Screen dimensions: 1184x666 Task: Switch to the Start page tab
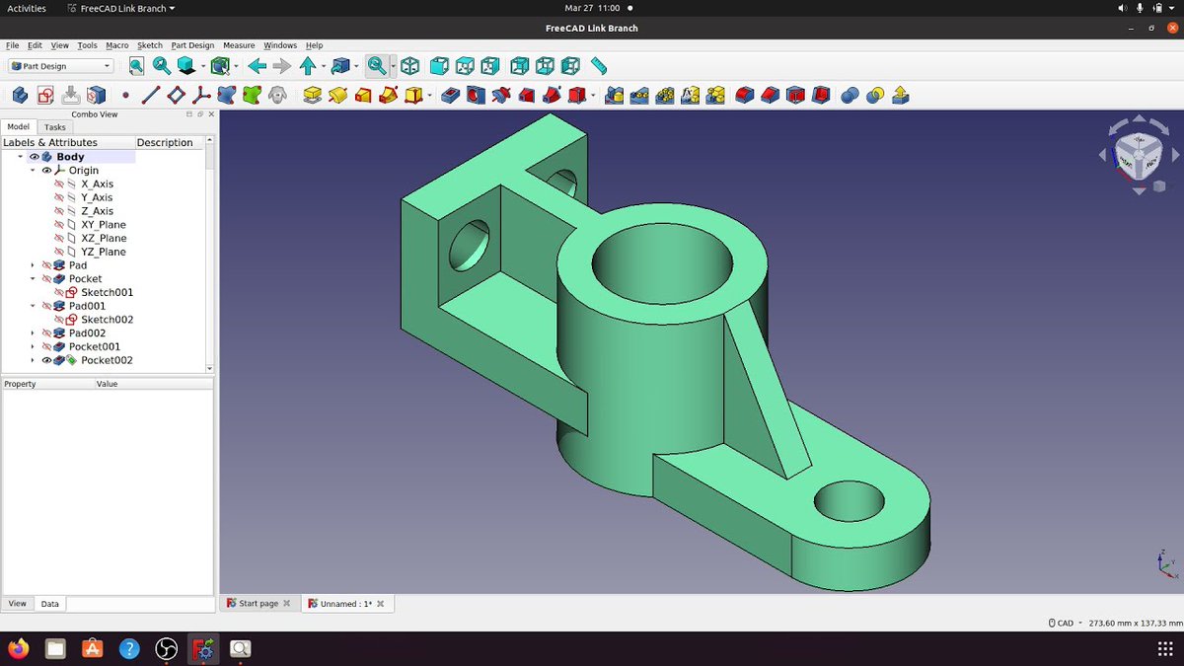pos(259,603)
